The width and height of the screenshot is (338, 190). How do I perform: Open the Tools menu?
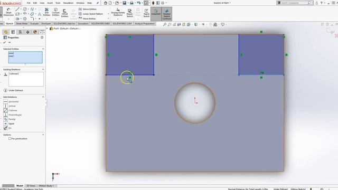click(58, 3)
